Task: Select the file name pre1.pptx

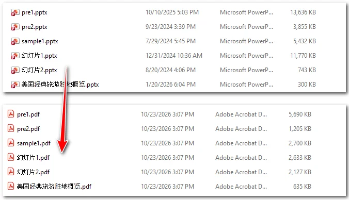Action: point(35,12)
